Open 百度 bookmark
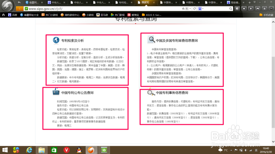This screenshot has width=275, height=154. pos(13,15)
